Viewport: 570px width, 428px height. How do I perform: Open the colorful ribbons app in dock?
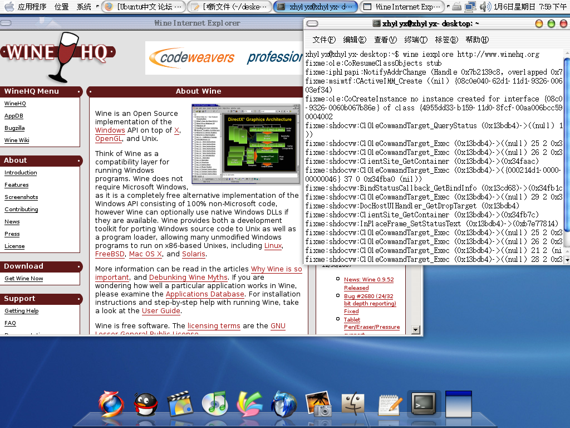[x=249, y=403]
